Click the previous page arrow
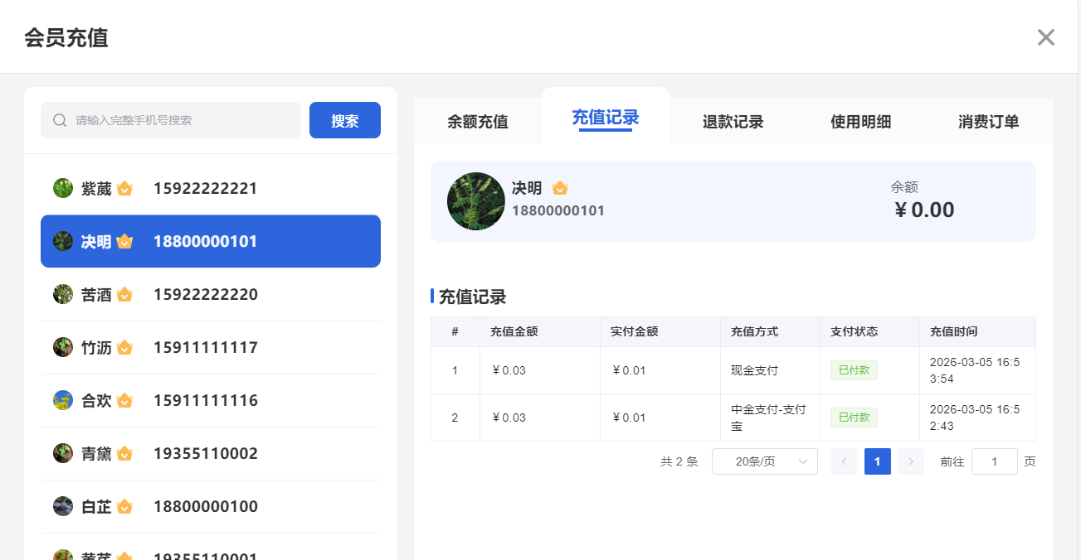Viewport: 1081px width, 560px height. click(x=844, y=461)
